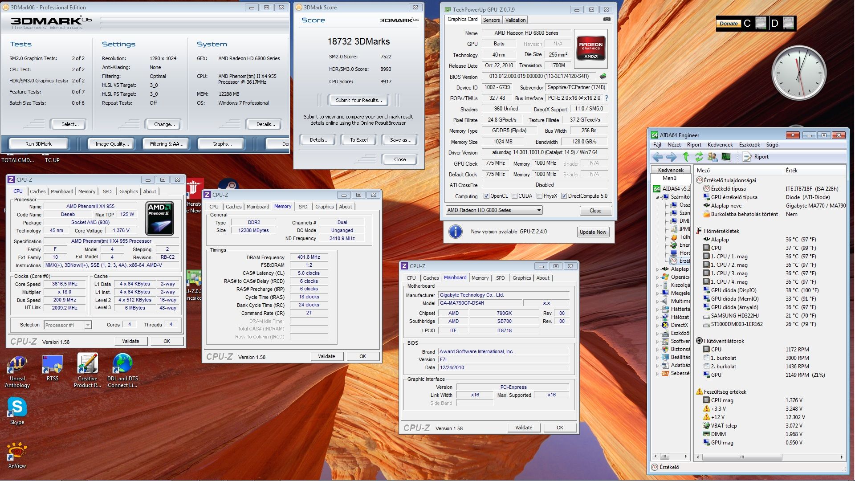Click the Steam desktop icon behind CPU-Z
The height and width of the screenshot is (481, 855).
pyautogui.click(x=228, y=184)
